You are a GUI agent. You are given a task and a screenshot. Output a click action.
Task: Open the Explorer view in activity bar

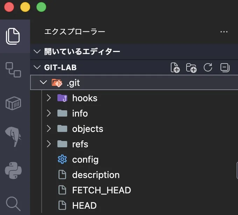tap(13, 36)
